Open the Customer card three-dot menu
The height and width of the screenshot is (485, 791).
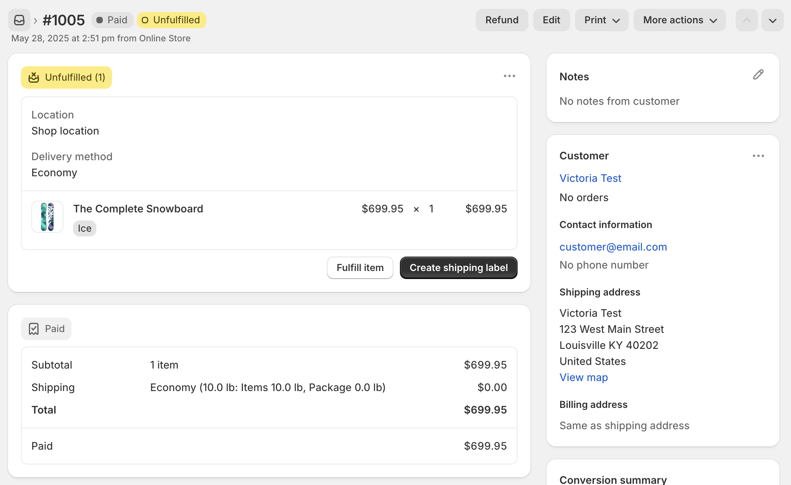pos(758,156)
